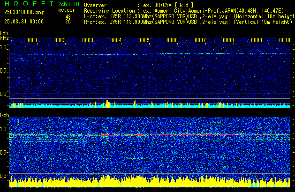Click the 'Receiving Location' header line
Viewport: 295px width, 192px height.
[x=184, y=11]
